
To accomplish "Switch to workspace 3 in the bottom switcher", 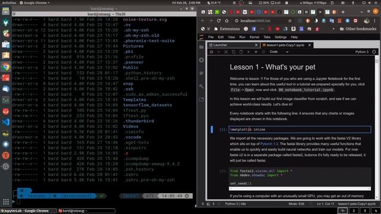I will (364, 211).
